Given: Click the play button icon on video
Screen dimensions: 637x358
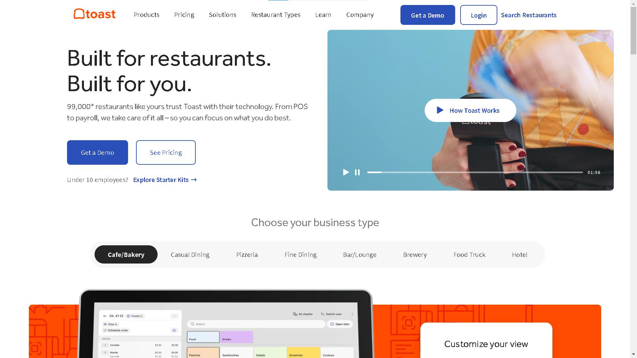Looking at the screenshot, I should click(345, 172).
